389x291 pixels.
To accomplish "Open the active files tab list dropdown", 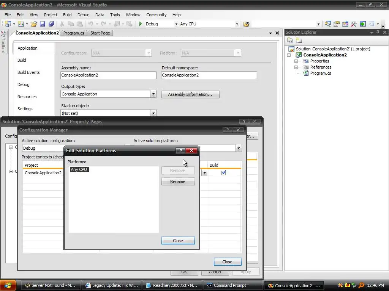I will (x=270, y=33).
